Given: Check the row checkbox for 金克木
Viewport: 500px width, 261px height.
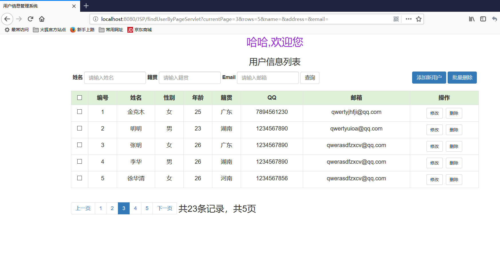Looking at the screenshot, I should (80, 112).
